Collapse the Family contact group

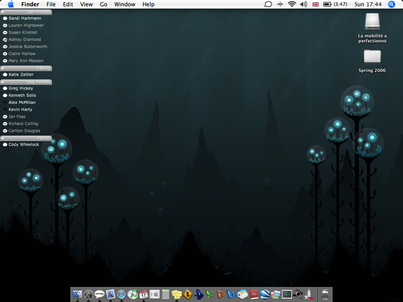(3, 68)
